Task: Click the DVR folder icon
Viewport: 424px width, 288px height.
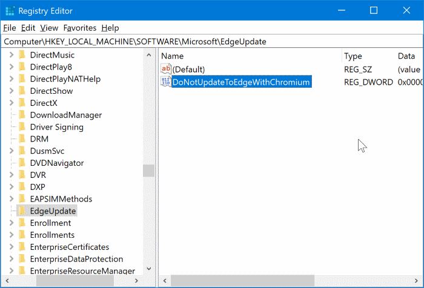Action: click(x=22, y=175)
